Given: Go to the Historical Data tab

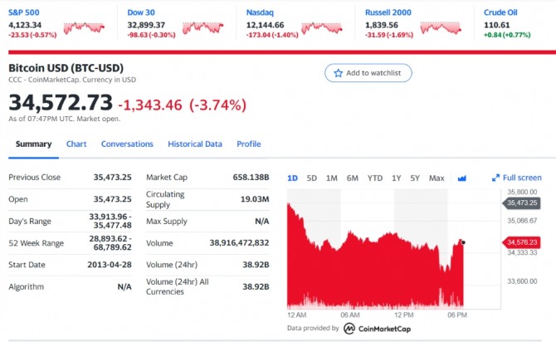Looking at the screenshot, I should coord(195,144).
